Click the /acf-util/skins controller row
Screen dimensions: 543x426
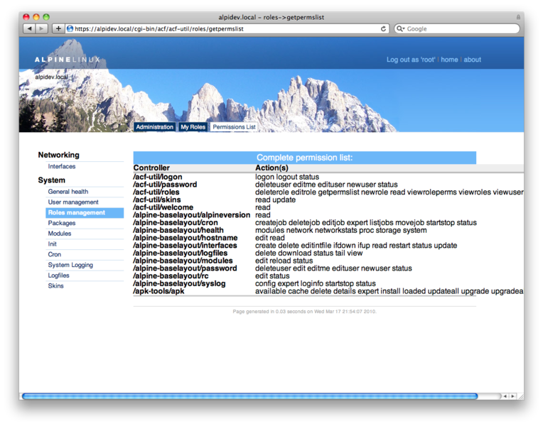[x=157, y=200]
